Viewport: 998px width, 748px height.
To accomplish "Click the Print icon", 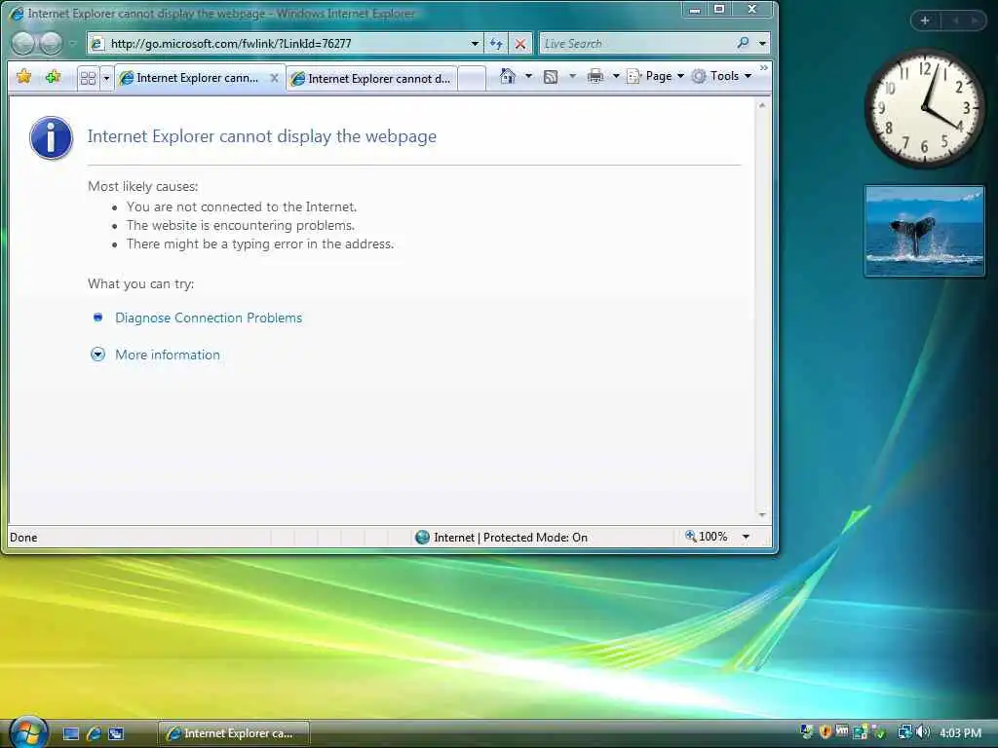I will point(595,76).
